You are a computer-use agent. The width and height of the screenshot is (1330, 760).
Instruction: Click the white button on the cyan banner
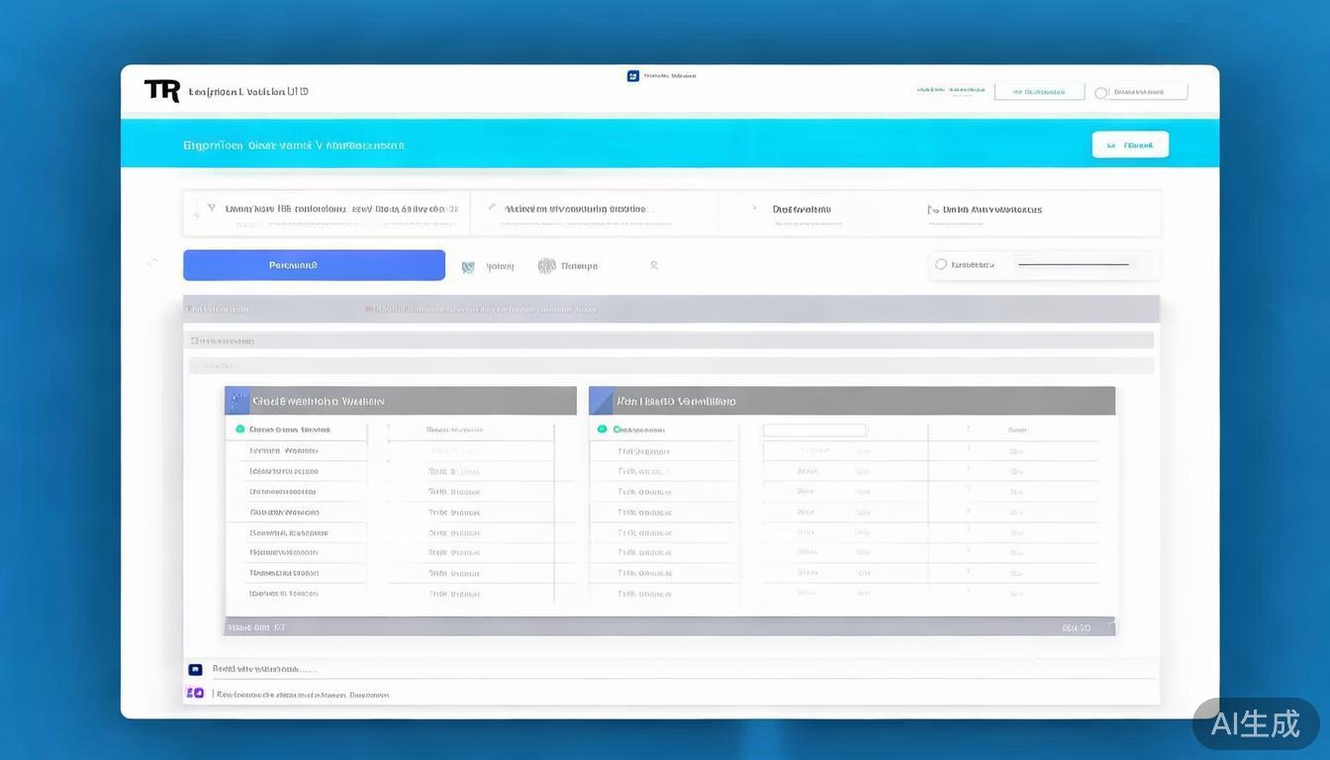point(1130,144)
